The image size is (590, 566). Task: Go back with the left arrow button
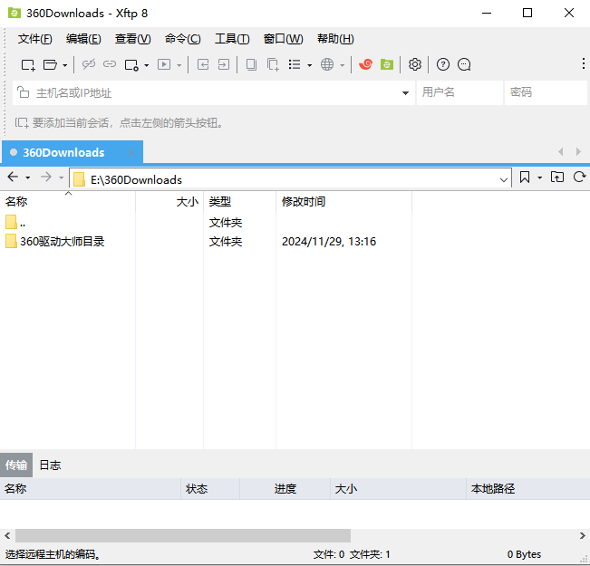coord(13,177)
